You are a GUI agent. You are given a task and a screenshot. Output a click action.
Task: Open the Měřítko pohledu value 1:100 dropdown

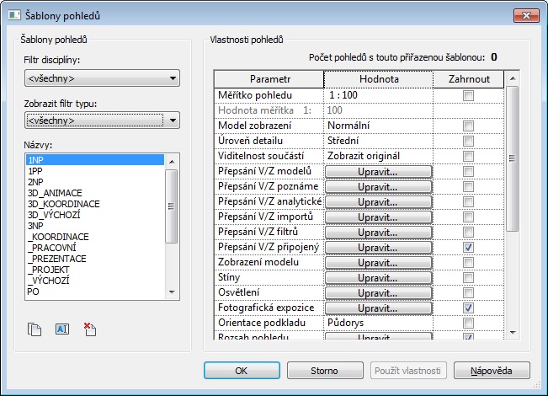[378, 95]
